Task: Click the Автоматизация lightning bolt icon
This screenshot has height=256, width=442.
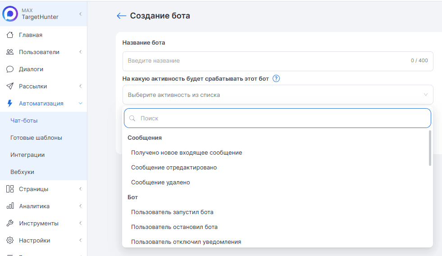Action: [x=10, y=103]
